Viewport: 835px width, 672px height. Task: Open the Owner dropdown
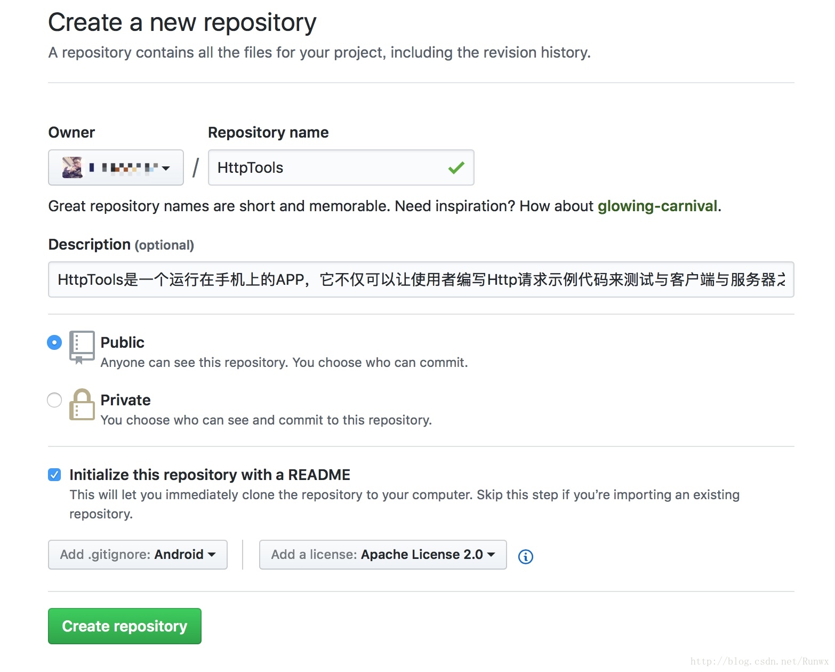pyautogui.click(x=116, y=167)
